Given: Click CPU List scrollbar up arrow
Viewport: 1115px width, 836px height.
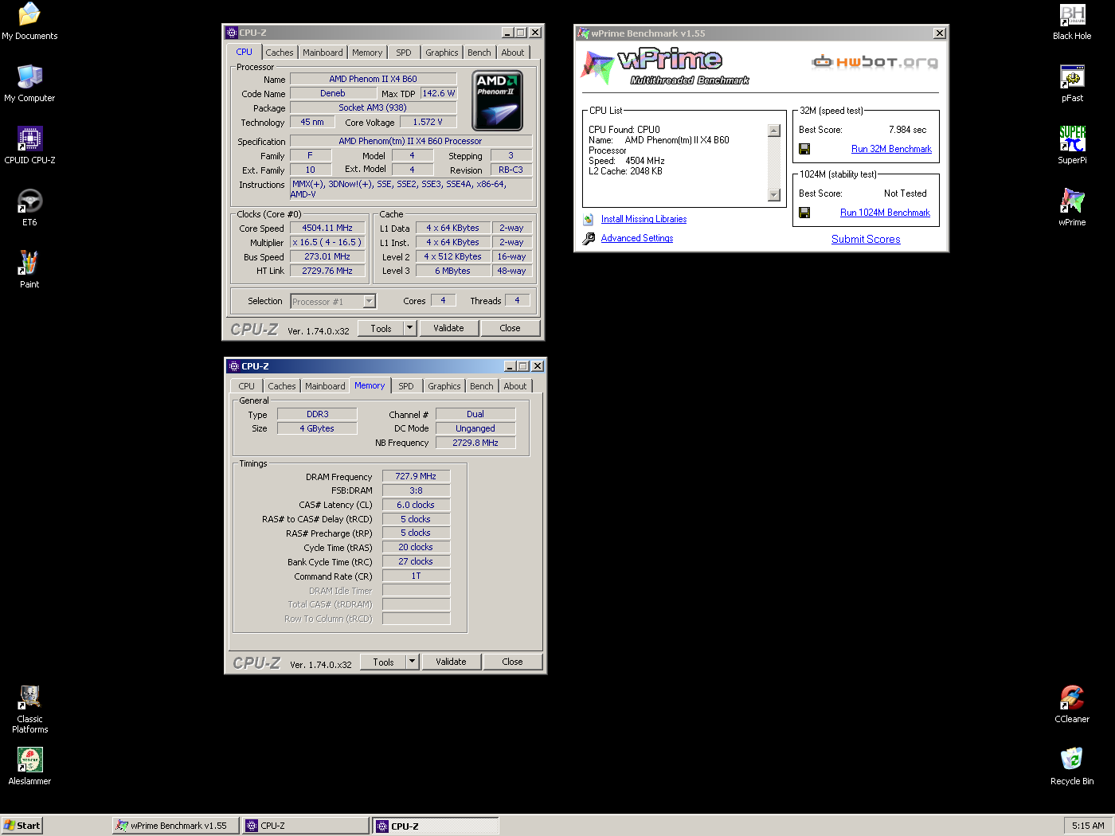Looking at the screenshot, I should (773, 131).
